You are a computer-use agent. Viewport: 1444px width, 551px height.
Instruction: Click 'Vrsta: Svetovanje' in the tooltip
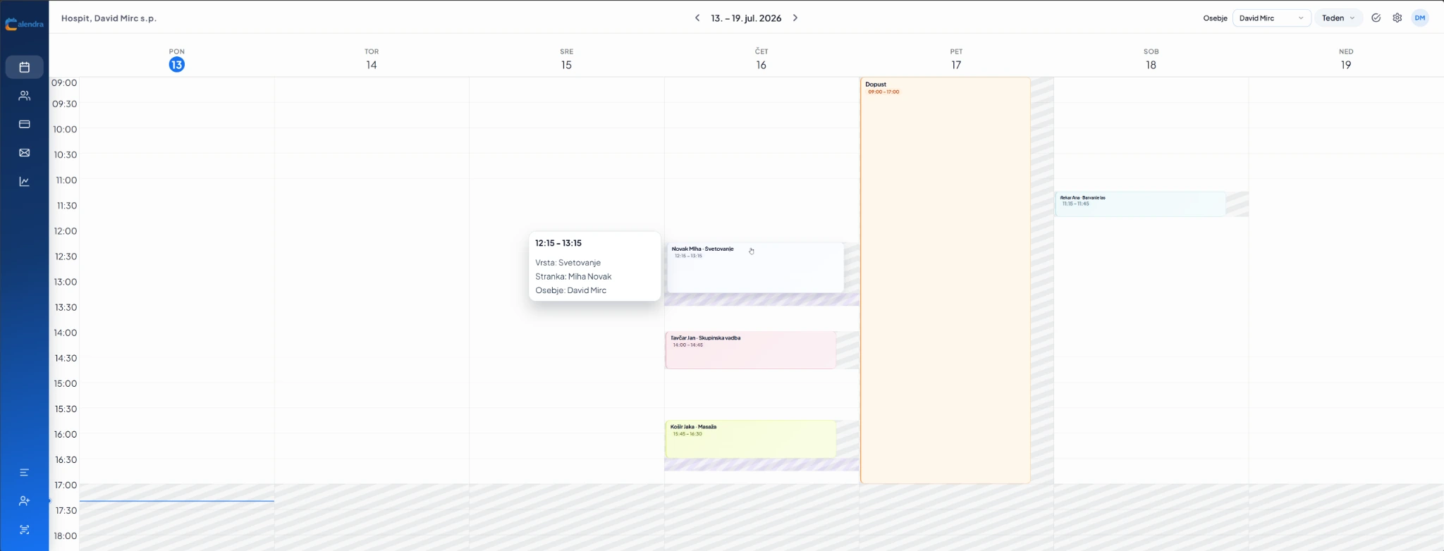[x=568, y=263]
